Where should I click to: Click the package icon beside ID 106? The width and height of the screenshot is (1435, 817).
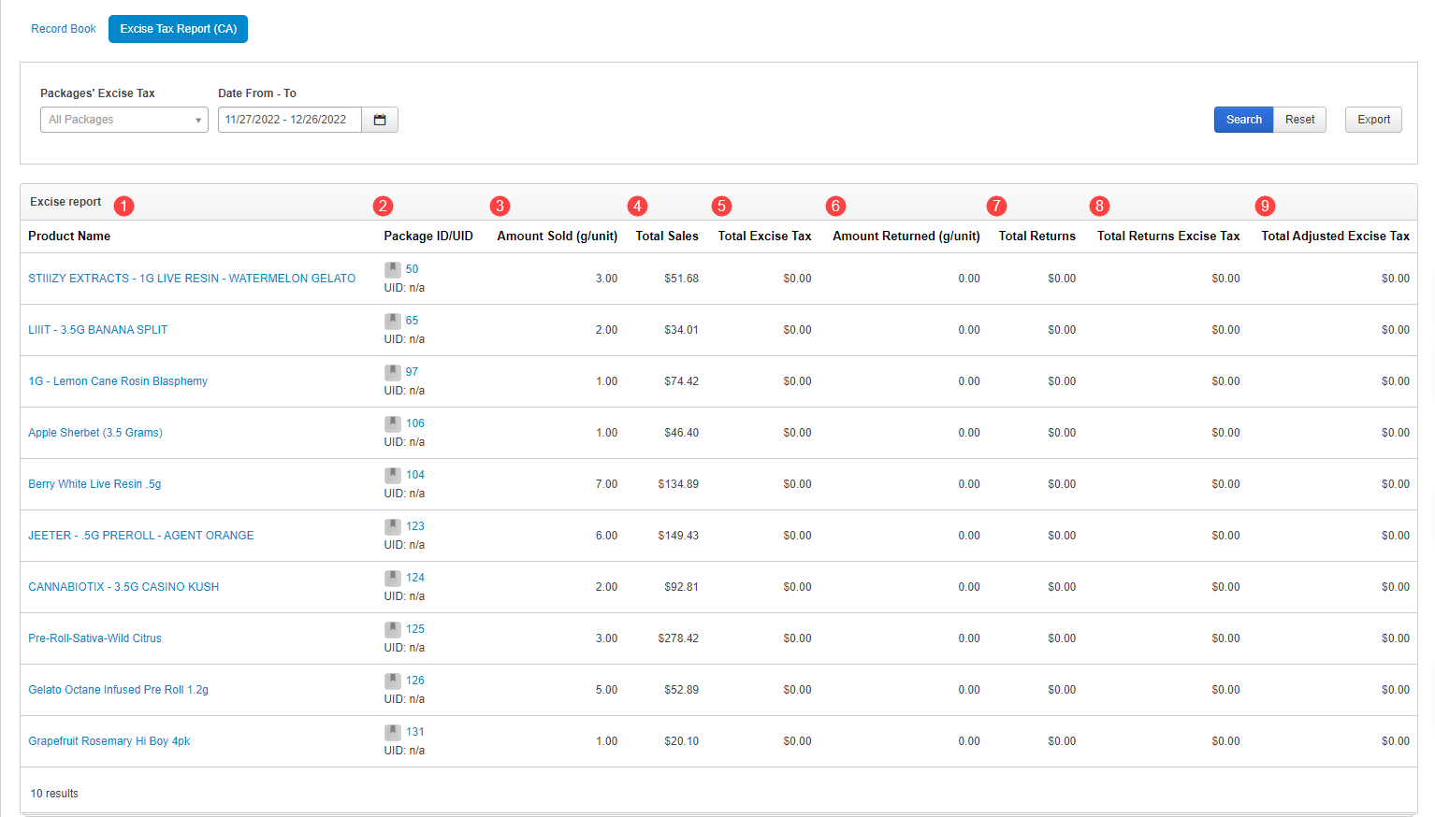tap(393, 423)
